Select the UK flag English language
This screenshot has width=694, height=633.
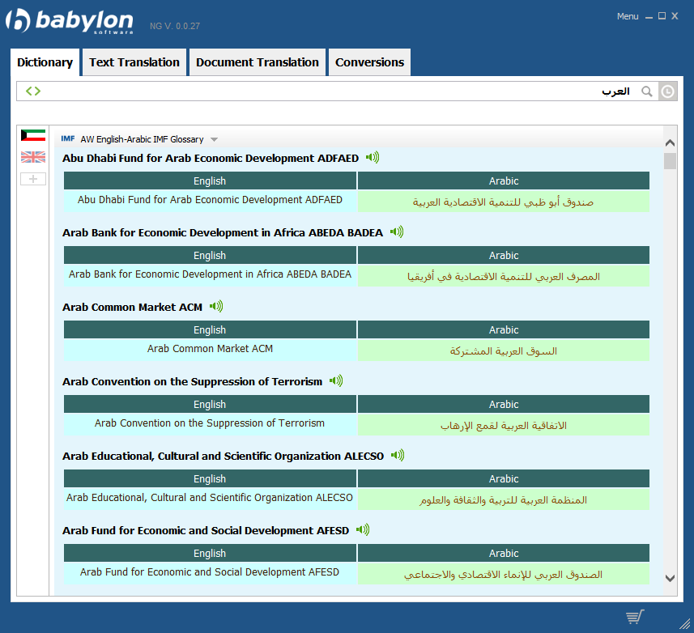(33, 157)
